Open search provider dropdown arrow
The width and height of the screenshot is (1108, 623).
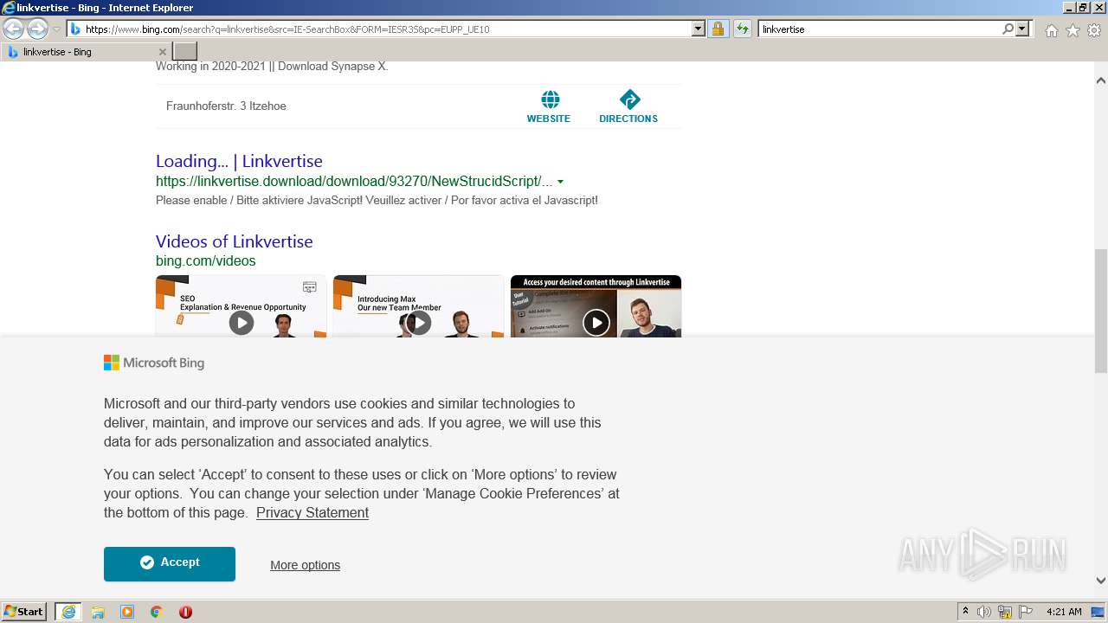coord(1022,29)
